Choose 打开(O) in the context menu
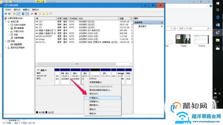The height and width of the screenshot is (125, 223). point(102,79)
